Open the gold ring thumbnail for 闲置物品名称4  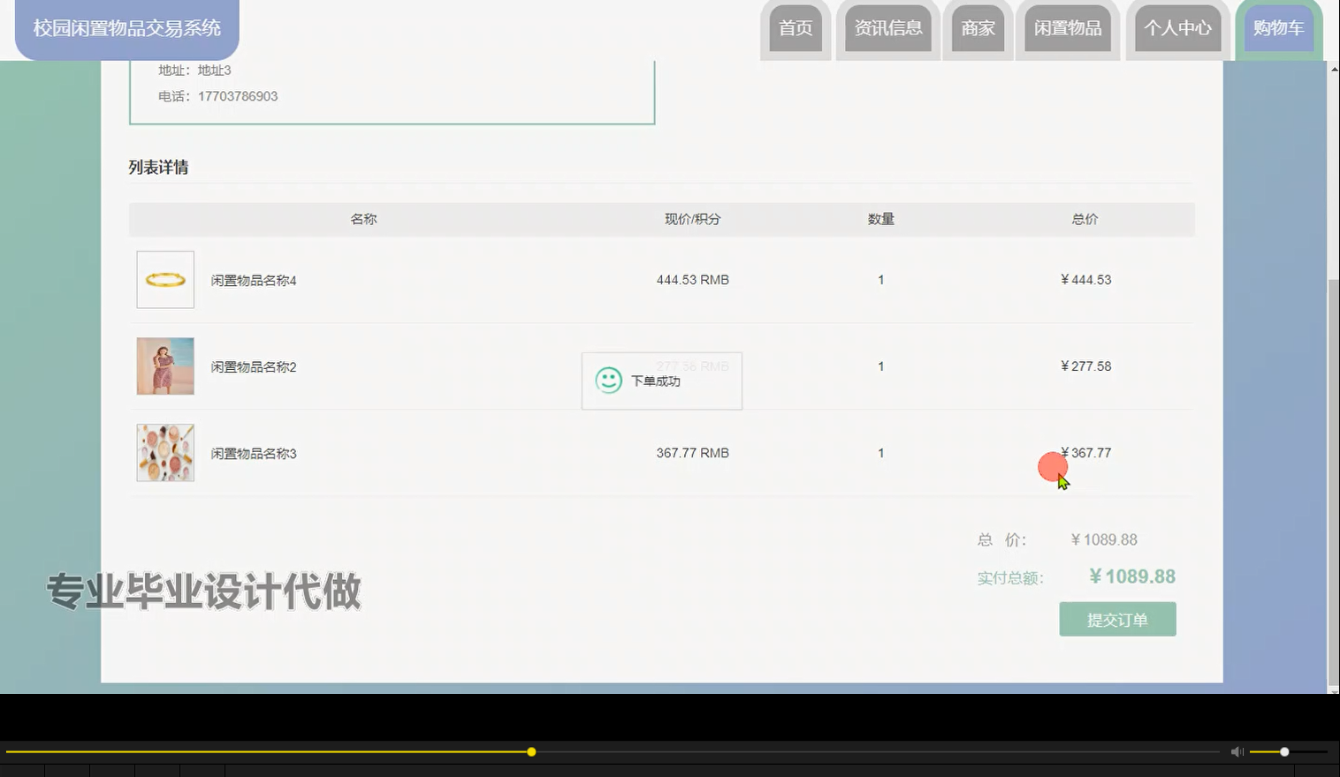[164, 279]
